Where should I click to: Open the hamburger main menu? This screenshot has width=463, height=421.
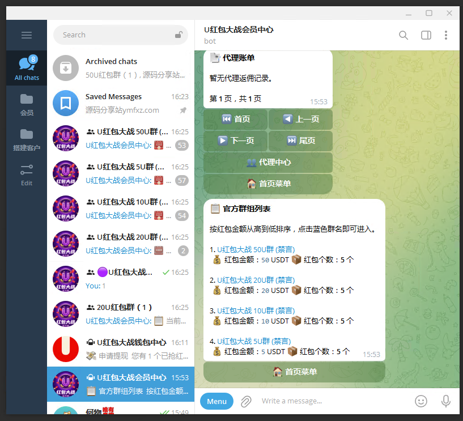coord(26,35)
